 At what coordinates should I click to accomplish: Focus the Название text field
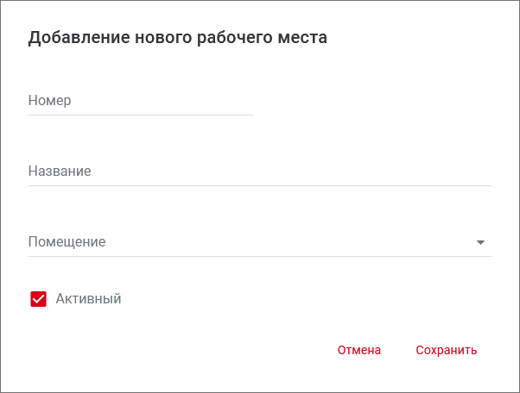click(x=259, y=172)
